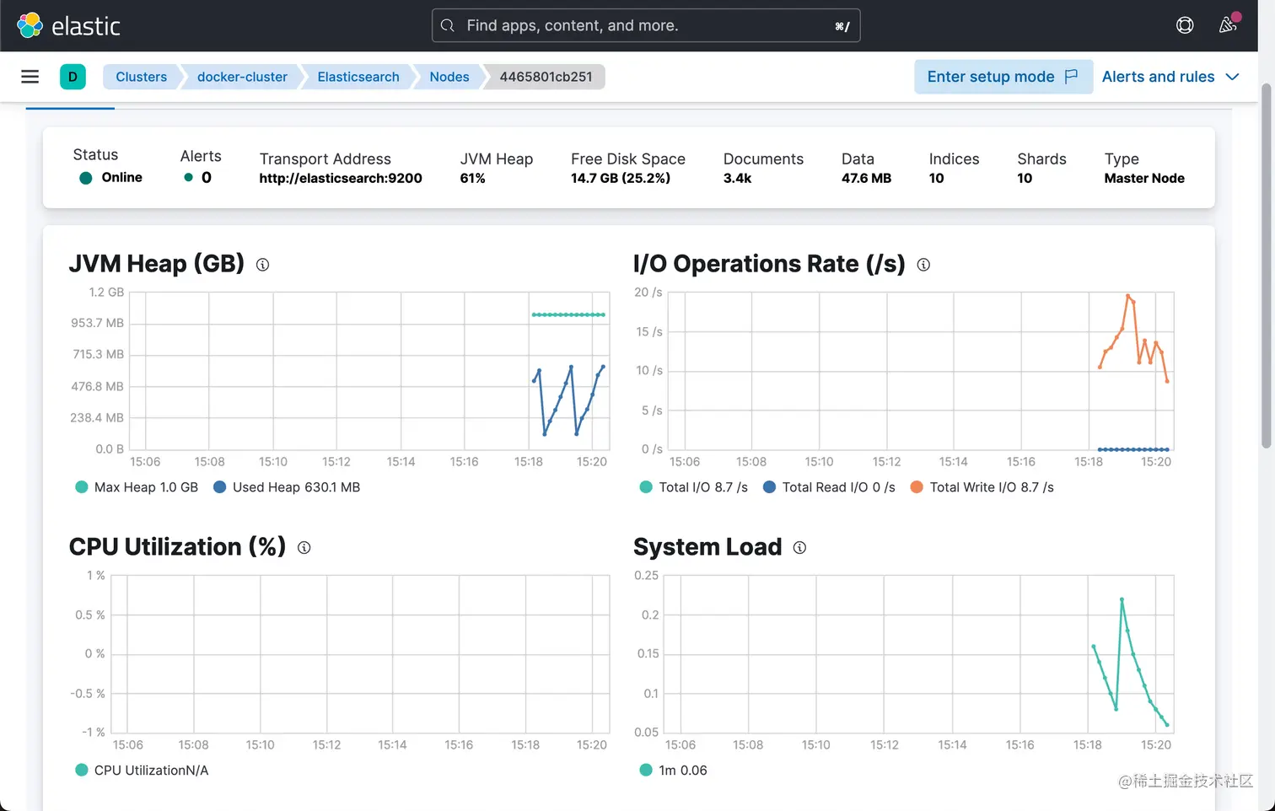
Task: Expand the Alerts and rules dropdown
Action: (1170, 77)
